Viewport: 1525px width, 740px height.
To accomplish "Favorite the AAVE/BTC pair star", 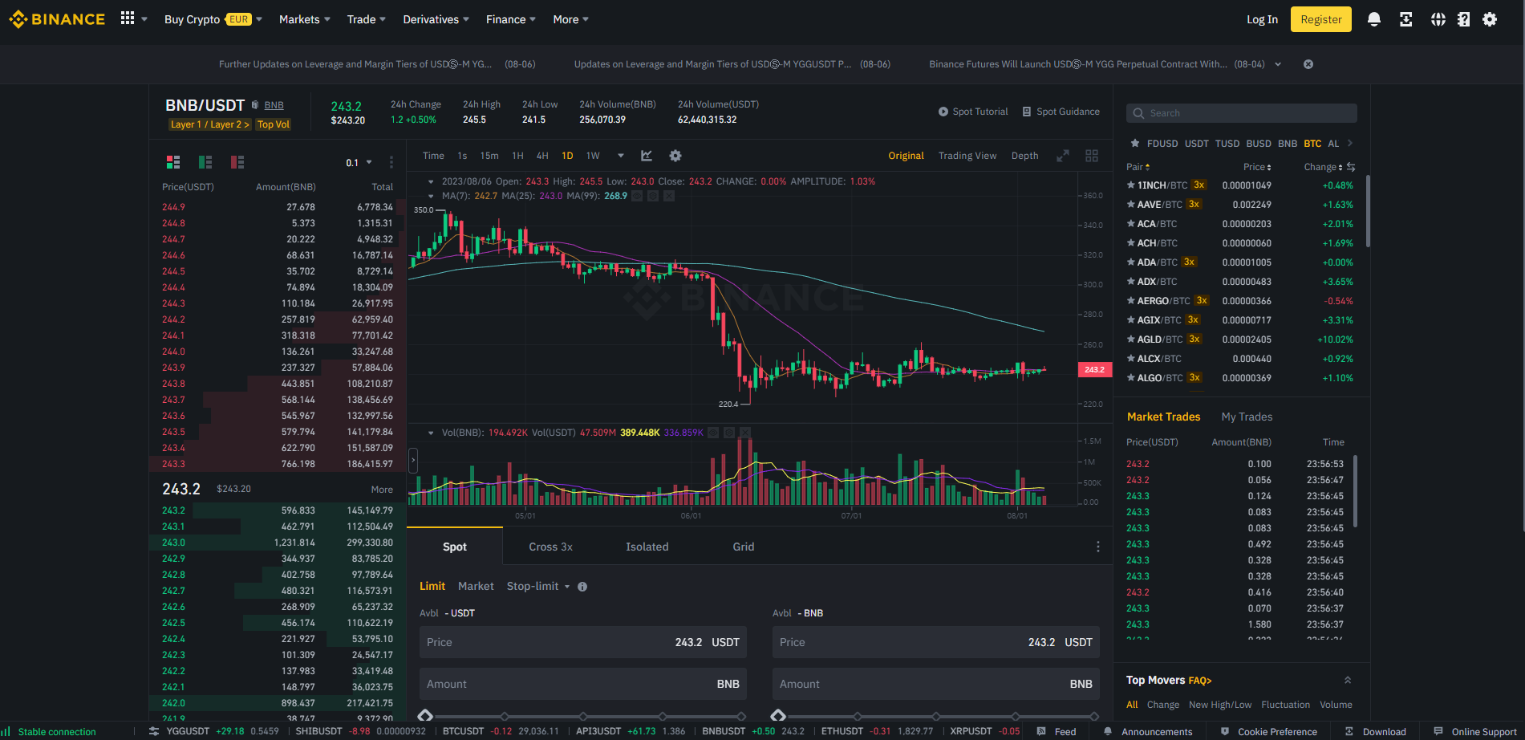I will [x=1131, y=205].
